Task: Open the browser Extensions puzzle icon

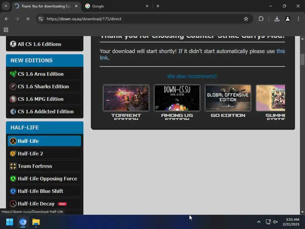Action: coord(261,19)
